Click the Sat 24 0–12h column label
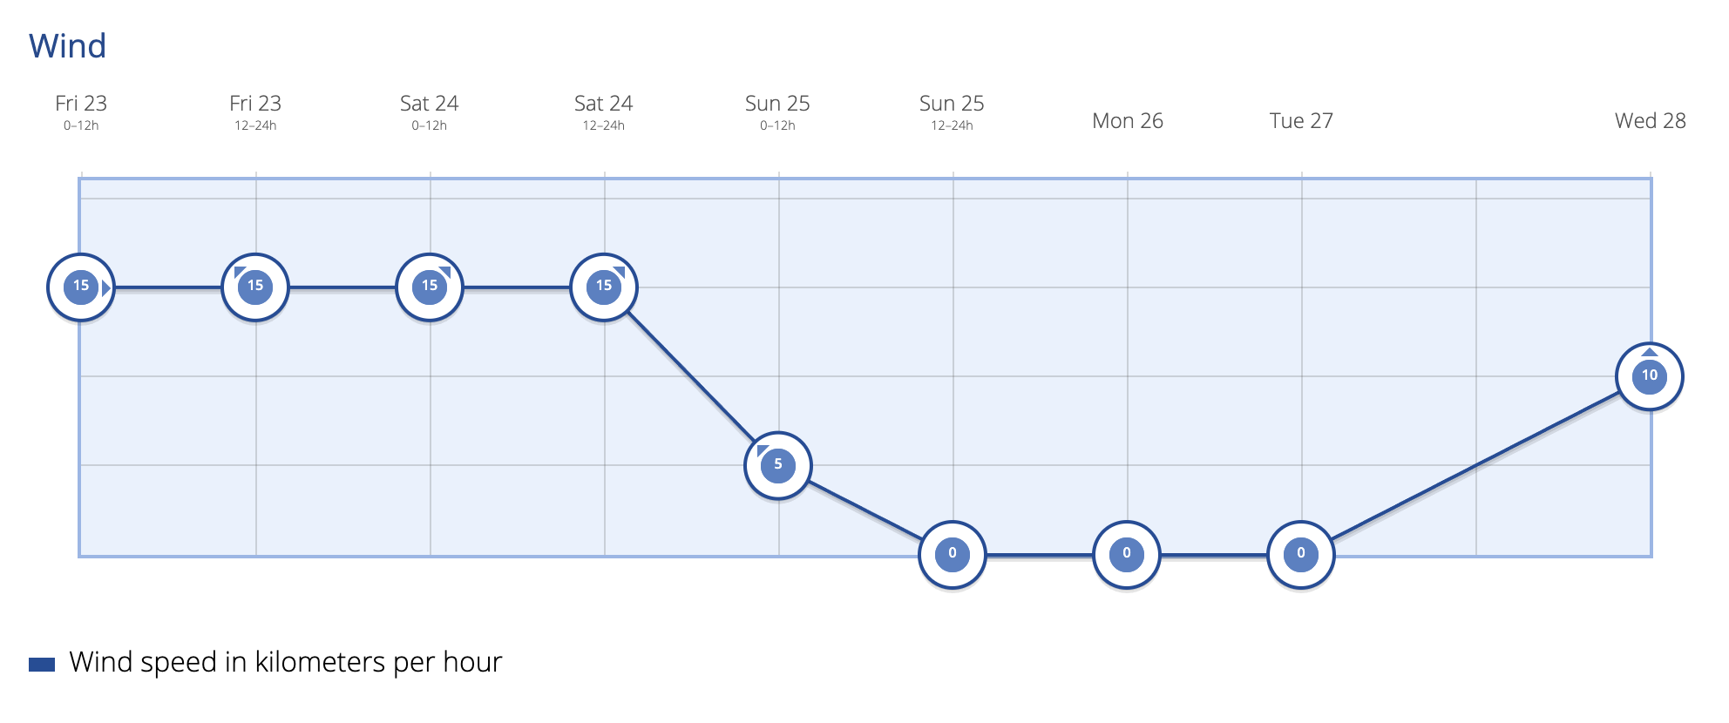Viewport: 1729px width, 723px height. pos(430,112)
